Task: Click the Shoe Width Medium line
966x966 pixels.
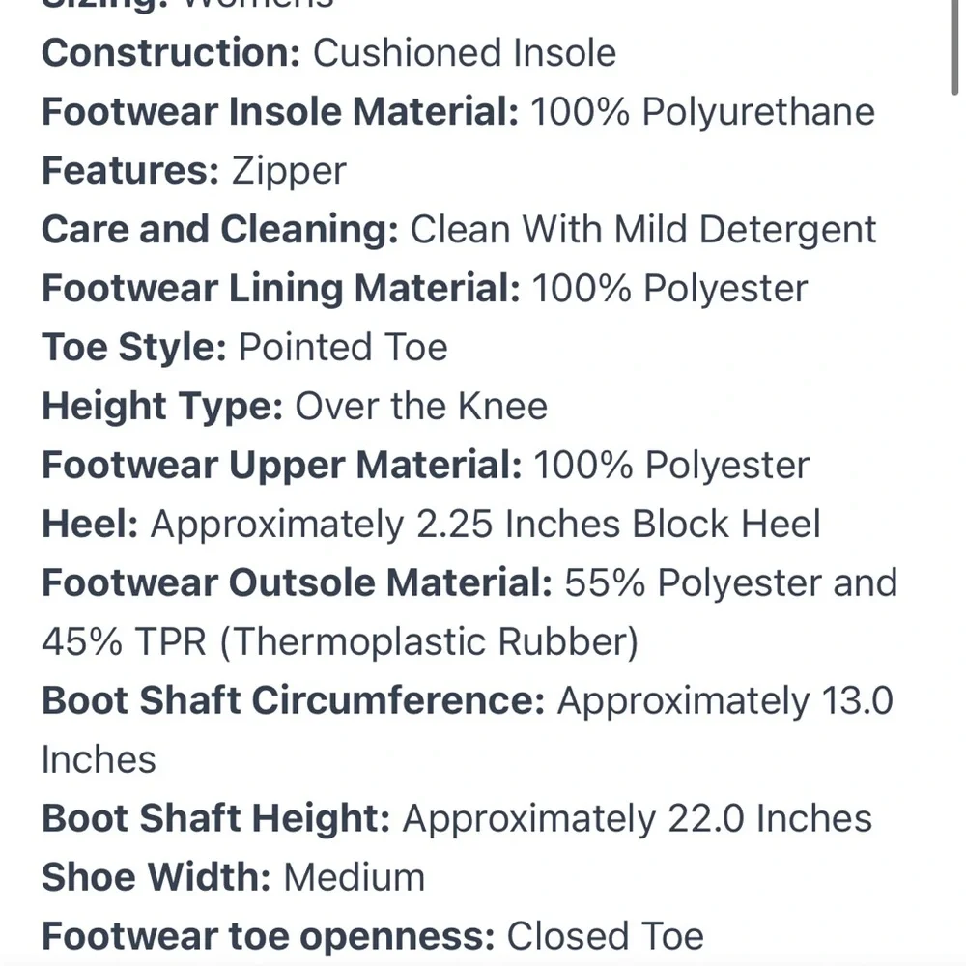Action: click(234, 877)
